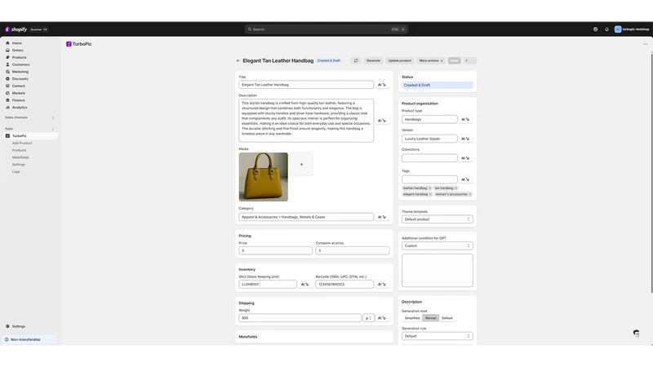653x367 pixels.
Task: Remove the leather handbag tag
Action: click(430, 188)
